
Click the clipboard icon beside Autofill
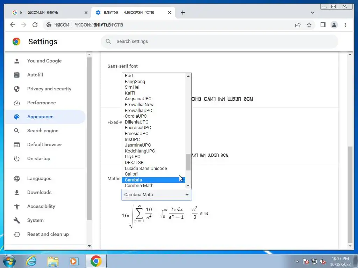point(17,75)
